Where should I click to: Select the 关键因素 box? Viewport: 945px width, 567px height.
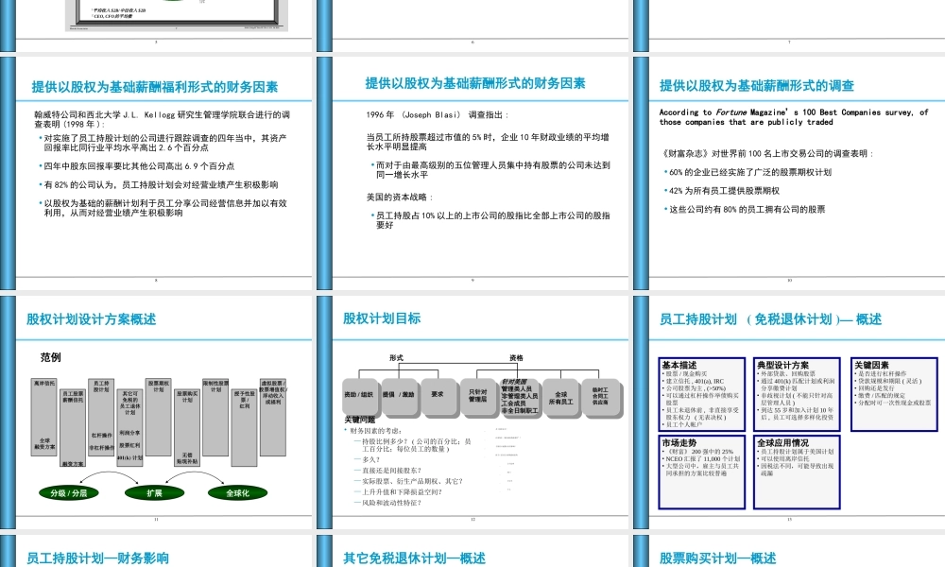coord(894,395)
